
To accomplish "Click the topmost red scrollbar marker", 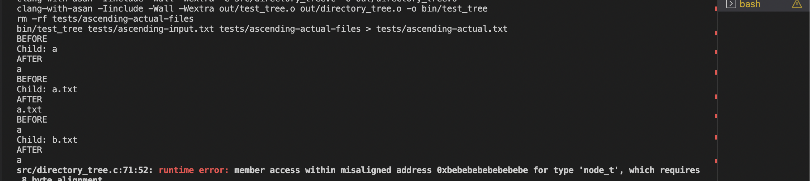I will coord(716,9).
